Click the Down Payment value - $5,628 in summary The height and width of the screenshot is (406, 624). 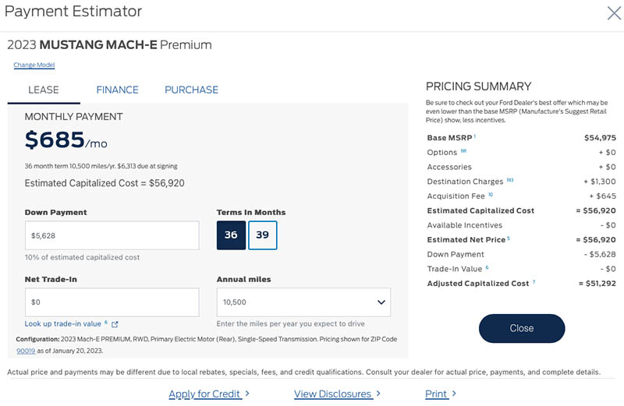(x=600, y=255)
